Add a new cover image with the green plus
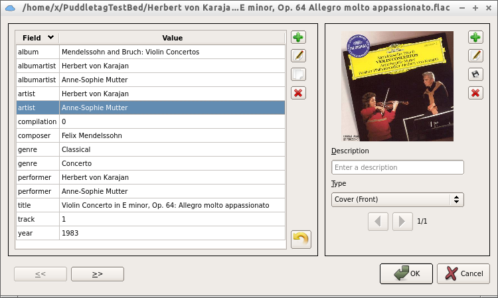The width and height of the screenshot is (498, 298). (x=475, y=38)
